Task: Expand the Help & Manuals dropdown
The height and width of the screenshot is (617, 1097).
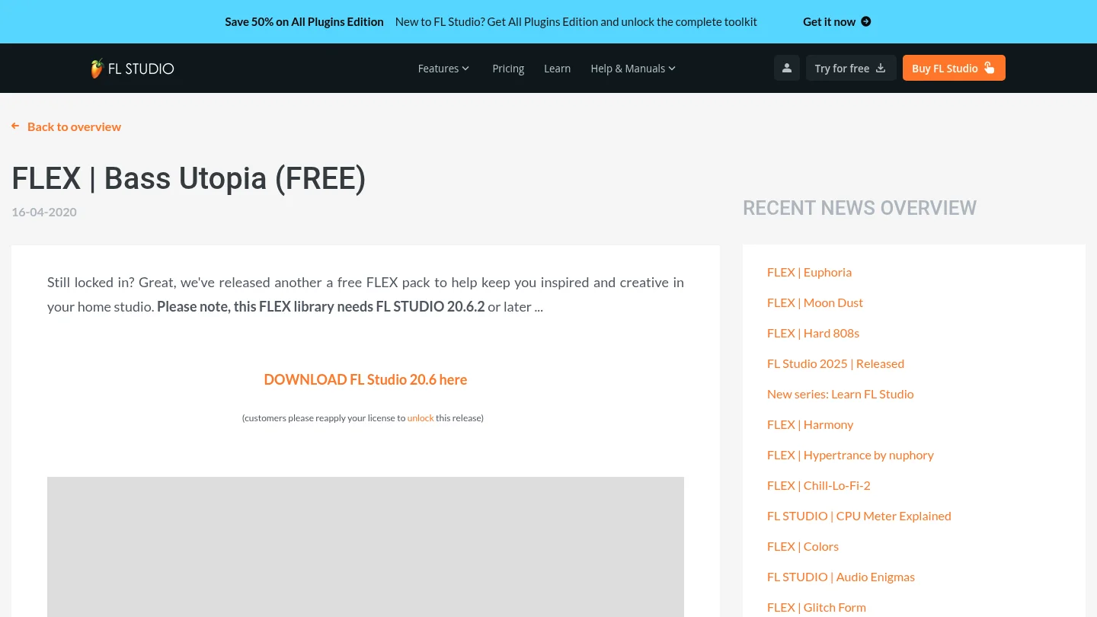Action: pyautogui.click(x=633, y=69)
